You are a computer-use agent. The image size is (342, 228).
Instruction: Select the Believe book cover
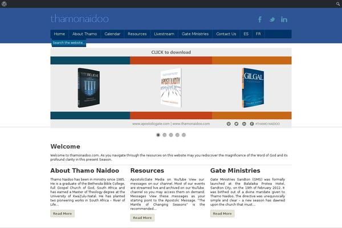point(89,88)
